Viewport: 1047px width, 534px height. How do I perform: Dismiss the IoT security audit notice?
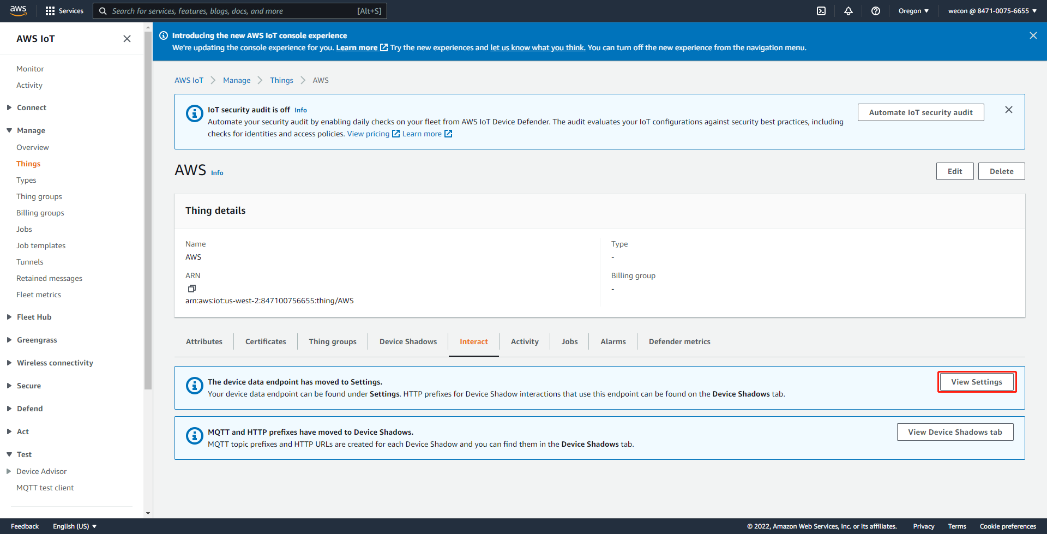1009,110
